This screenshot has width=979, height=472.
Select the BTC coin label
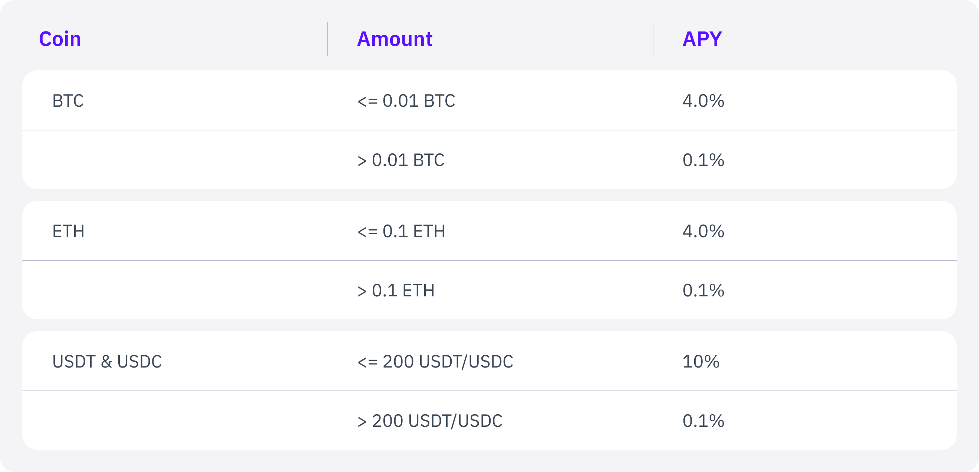[x=68, y=101]
